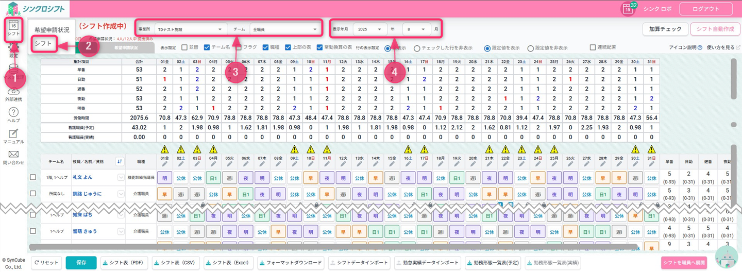Image resolution: width=742 pixels, height=272 pixels.
Task: Enable the 連続配置 checkbox
Action: (593, 47)
